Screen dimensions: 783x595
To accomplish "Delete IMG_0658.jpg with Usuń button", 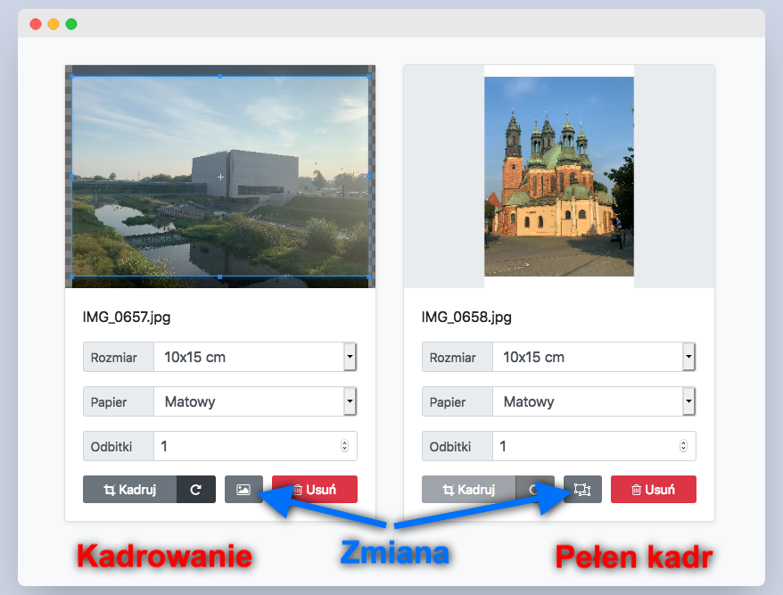I will (653, 489).
